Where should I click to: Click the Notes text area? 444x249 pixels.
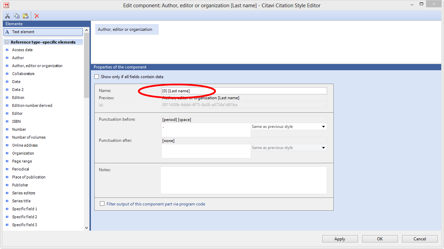(x=244, y=180)
